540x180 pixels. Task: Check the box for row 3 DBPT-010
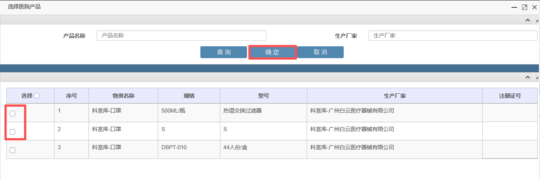click(x=12, y=150)
